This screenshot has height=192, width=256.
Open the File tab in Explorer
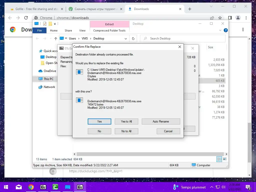(39, 30)
